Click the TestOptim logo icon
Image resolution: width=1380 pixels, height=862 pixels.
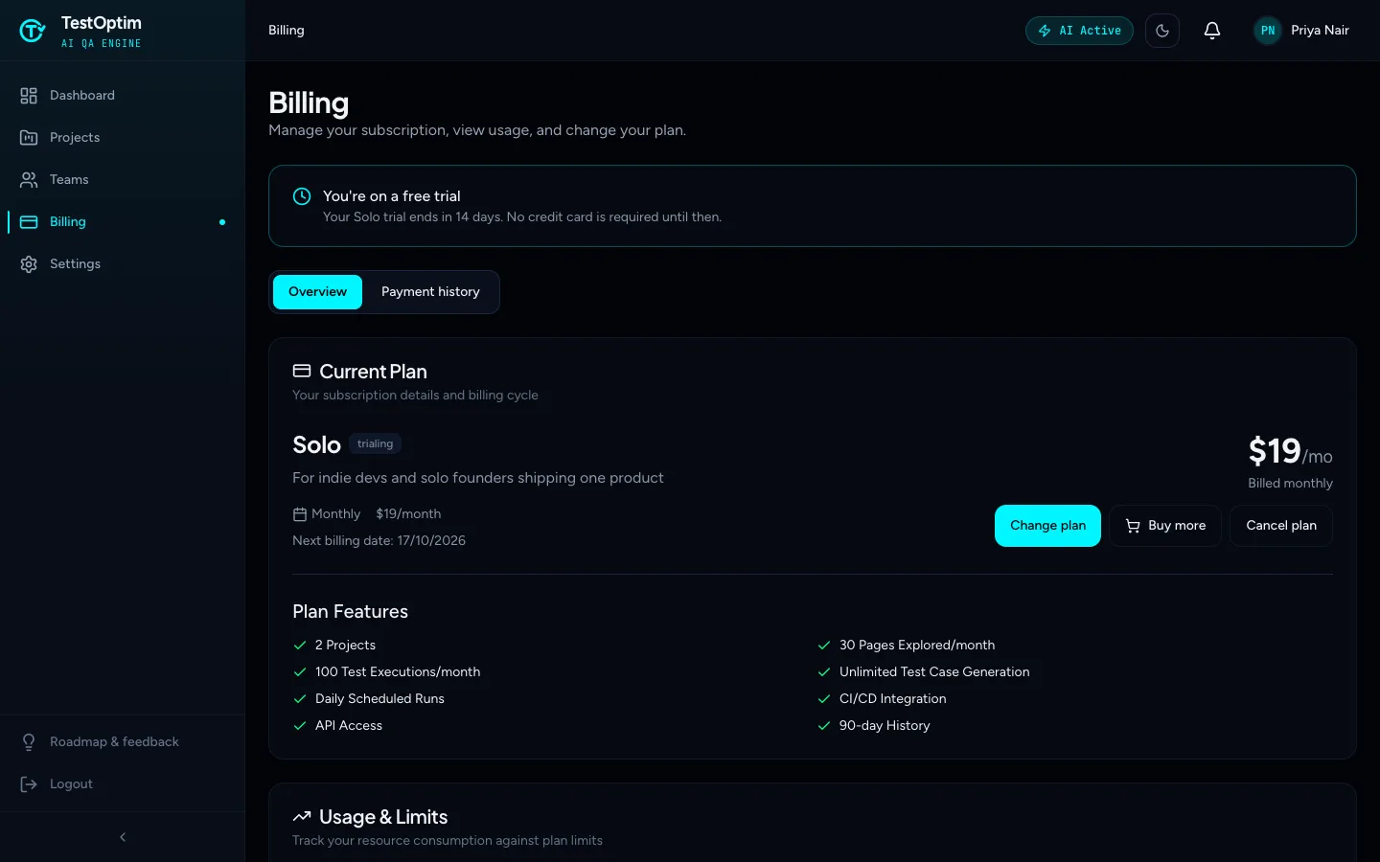pyautogui.click(x=33, y=31)
